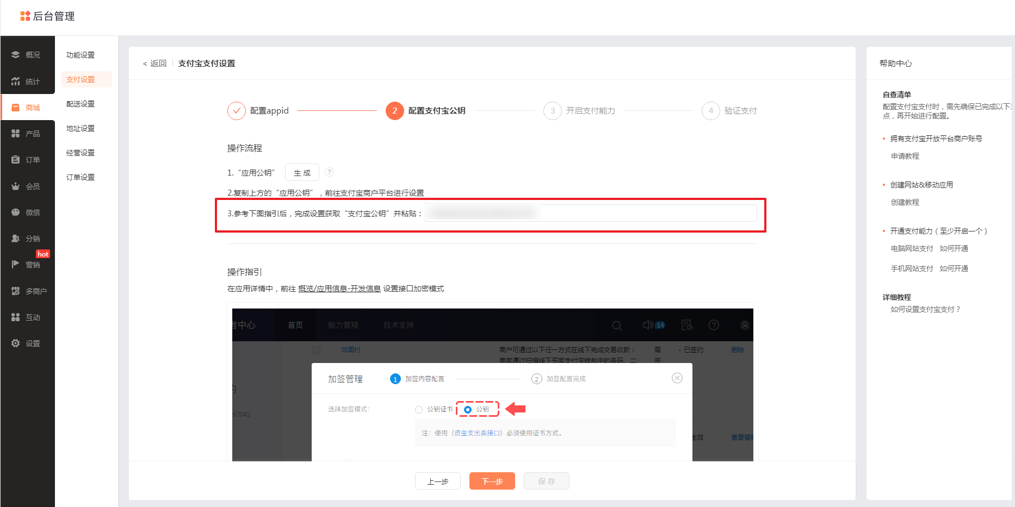Click the 支付宝公钥 paste input field
Image resolution: width=1015 pixels, height=507 pixels.
click(x=591, y=213)
